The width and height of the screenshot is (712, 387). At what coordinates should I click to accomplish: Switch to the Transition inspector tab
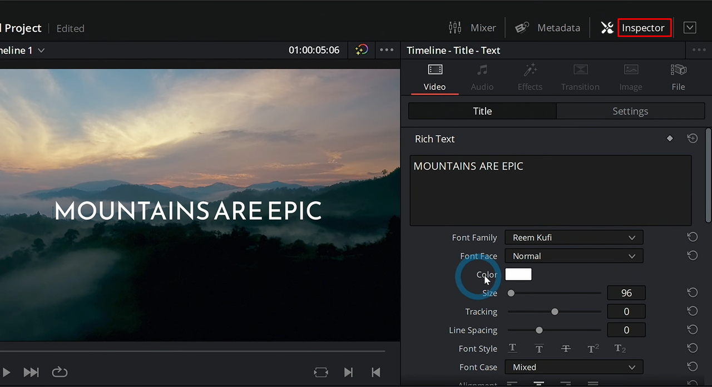pyautogui.click(x=580, y=77)
